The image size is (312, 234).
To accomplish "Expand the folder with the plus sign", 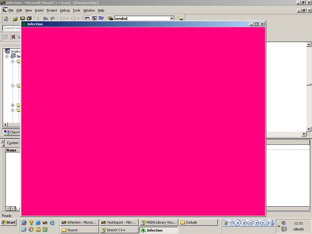I will point(12,105).
